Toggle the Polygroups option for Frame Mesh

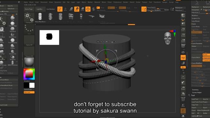click(x=206, y=58)
